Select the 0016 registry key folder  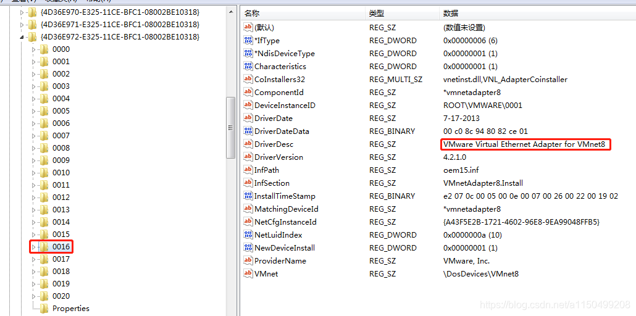[61, 247]
